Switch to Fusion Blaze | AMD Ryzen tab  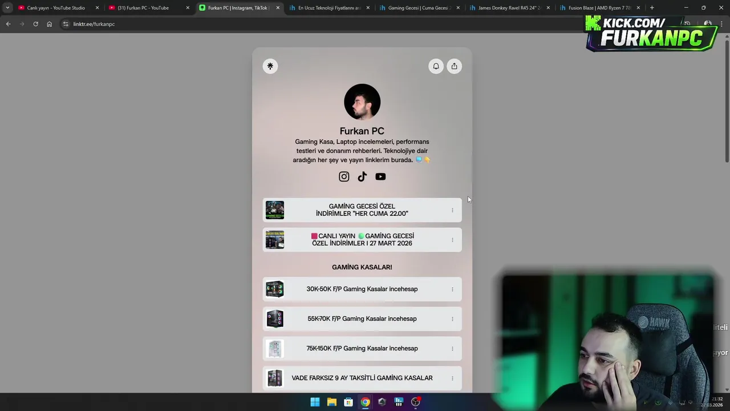point(599,8)
